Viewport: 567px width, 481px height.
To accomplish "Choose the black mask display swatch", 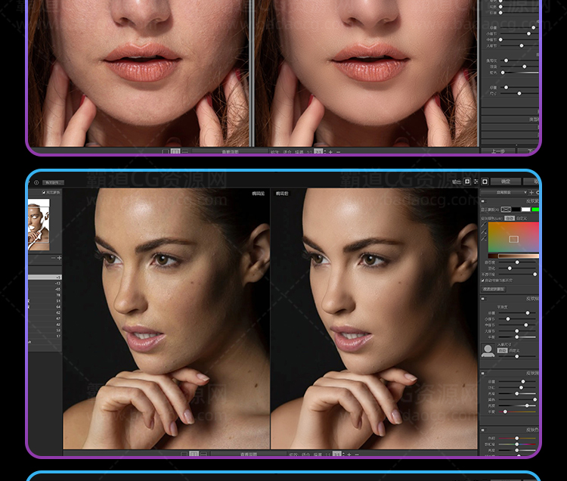I will pyautogui.click(x=516, y=209).
